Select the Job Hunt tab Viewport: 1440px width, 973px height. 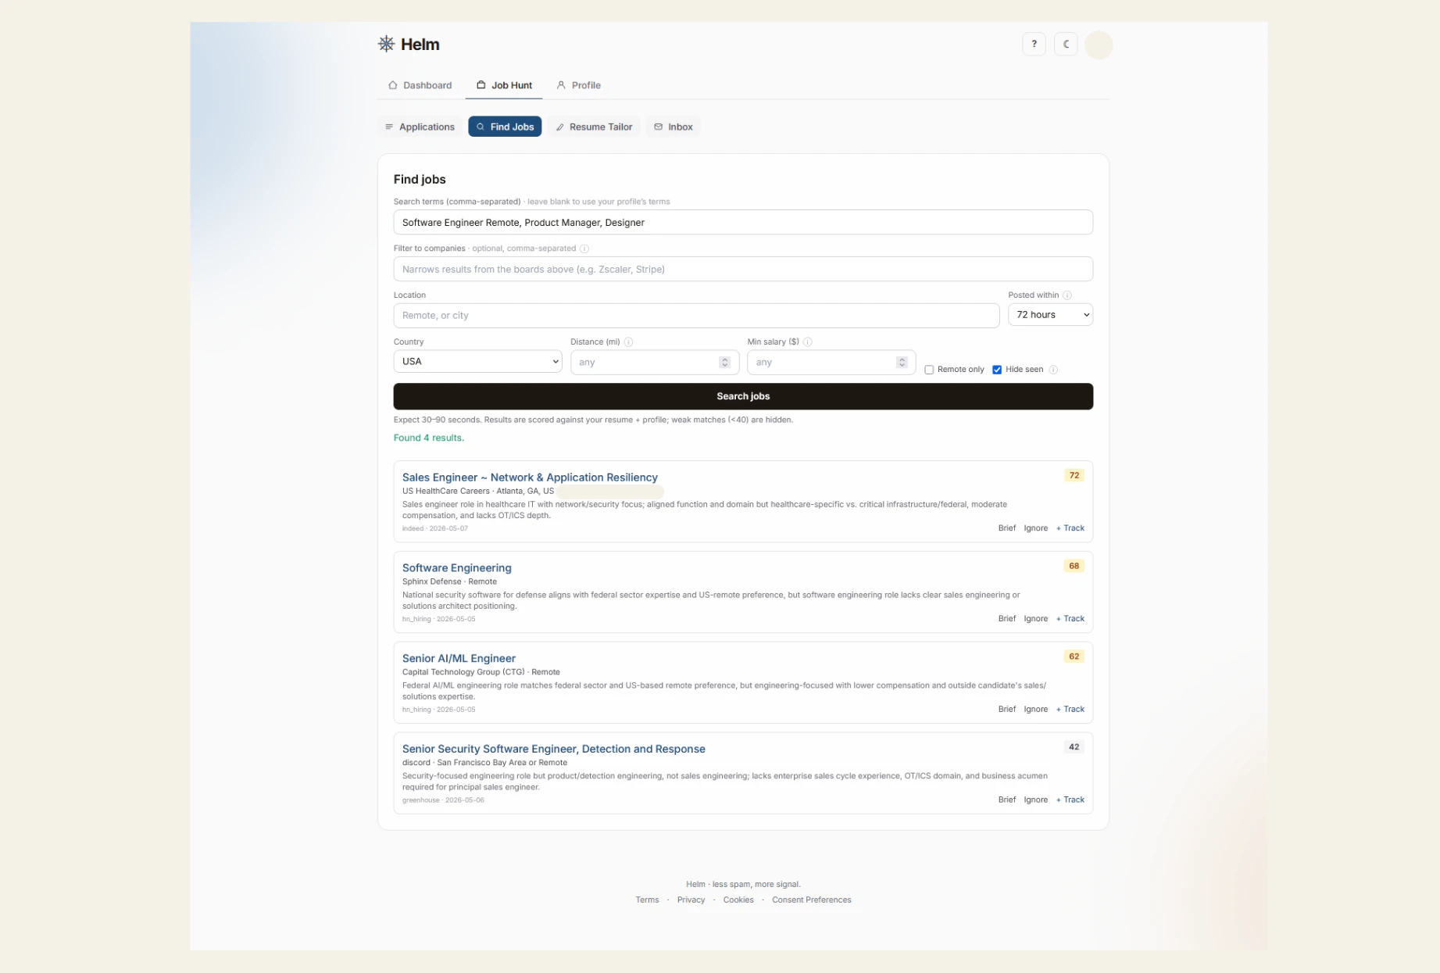pyautogui.click(x=504, y=85)
